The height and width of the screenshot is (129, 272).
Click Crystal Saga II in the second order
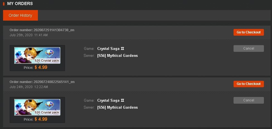pyautogui.click(x=111, y=101)
